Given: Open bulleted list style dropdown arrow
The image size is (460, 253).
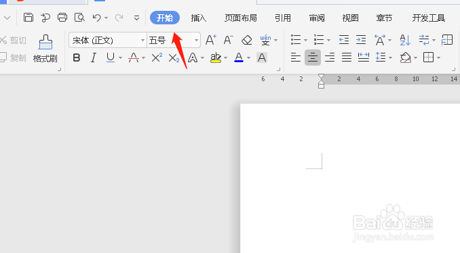Looking at the screenshot, I should coord(305,41).
